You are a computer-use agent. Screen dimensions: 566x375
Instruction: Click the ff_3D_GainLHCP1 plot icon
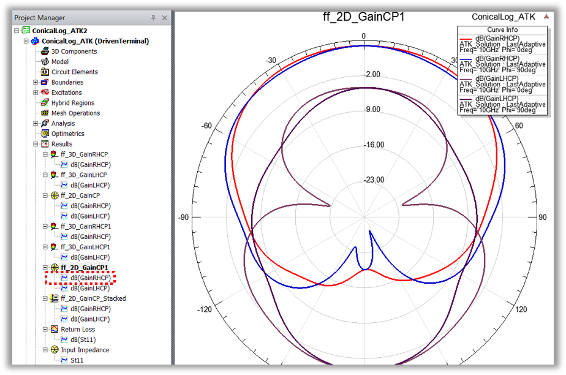point(54,247)
